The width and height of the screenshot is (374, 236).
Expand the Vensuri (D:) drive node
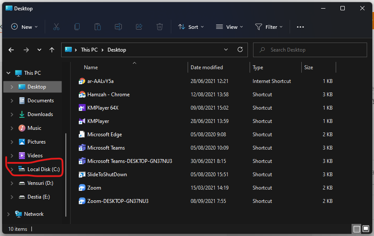pos(12,183)
